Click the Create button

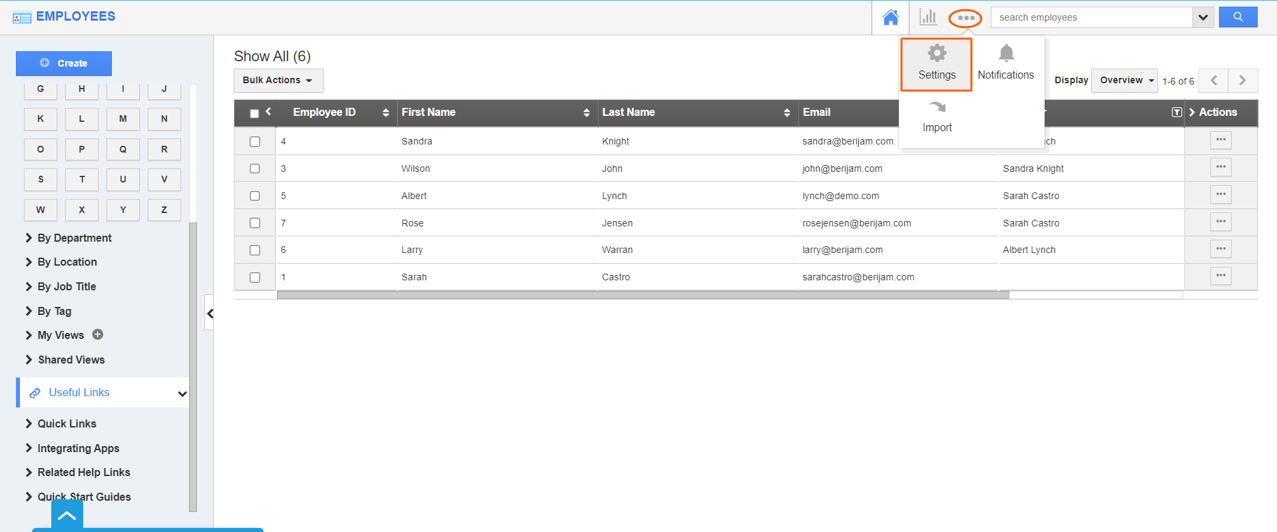pyautogui.click(x=64, y=63)
